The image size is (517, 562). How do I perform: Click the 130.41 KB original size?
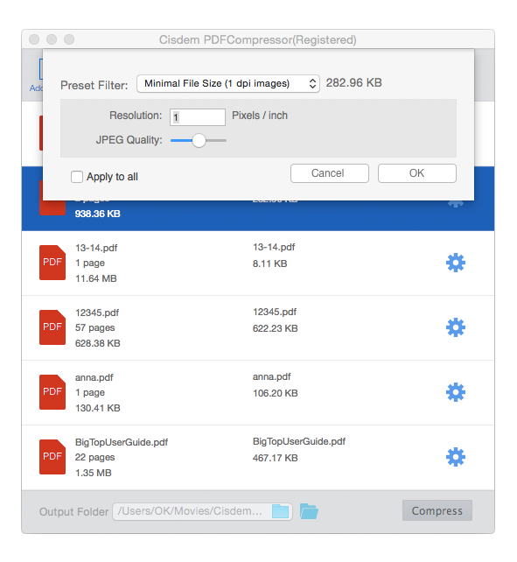point(97,408)
